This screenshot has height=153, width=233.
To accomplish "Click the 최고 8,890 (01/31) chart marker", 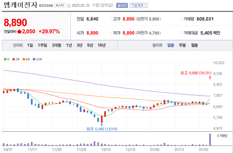I will [196, 73].
